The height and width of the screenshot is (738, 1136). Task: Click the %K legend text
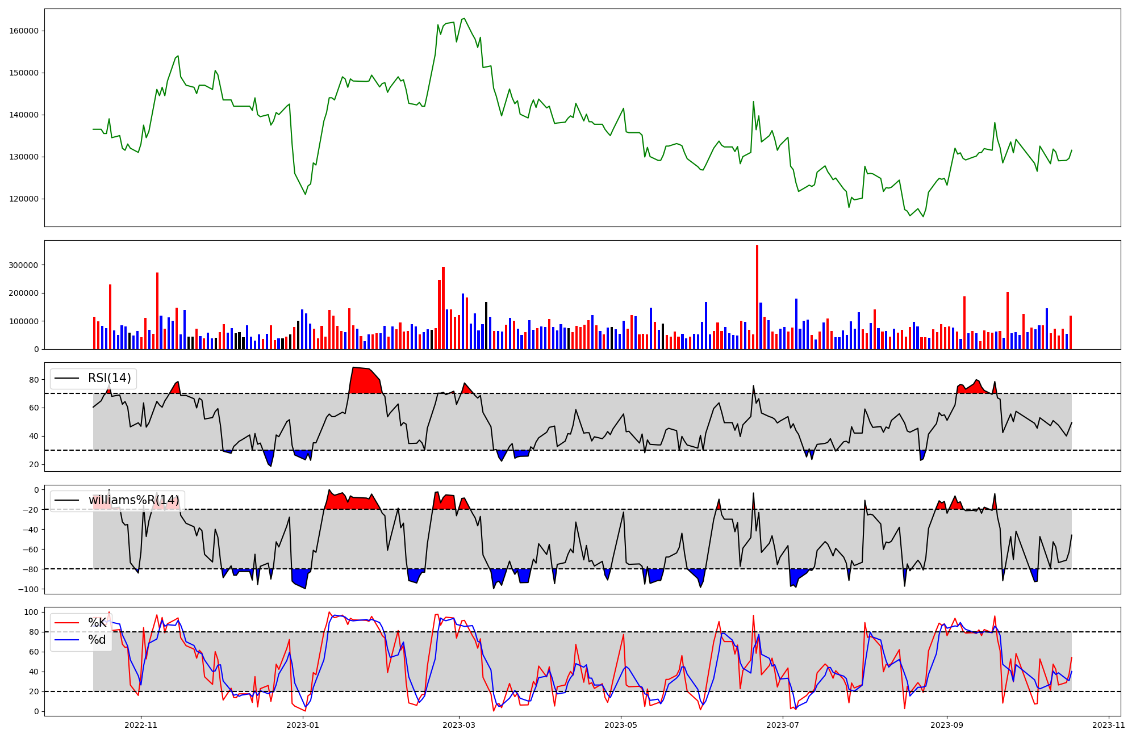tap(97, 623)
